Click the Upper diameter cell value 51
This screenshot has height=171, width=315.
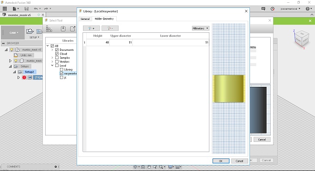coord(121,43)
